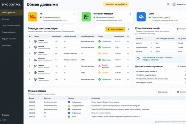Click the box icon in row 6 Остатки
The image size is (186, 124).
[x=35, y=73]
